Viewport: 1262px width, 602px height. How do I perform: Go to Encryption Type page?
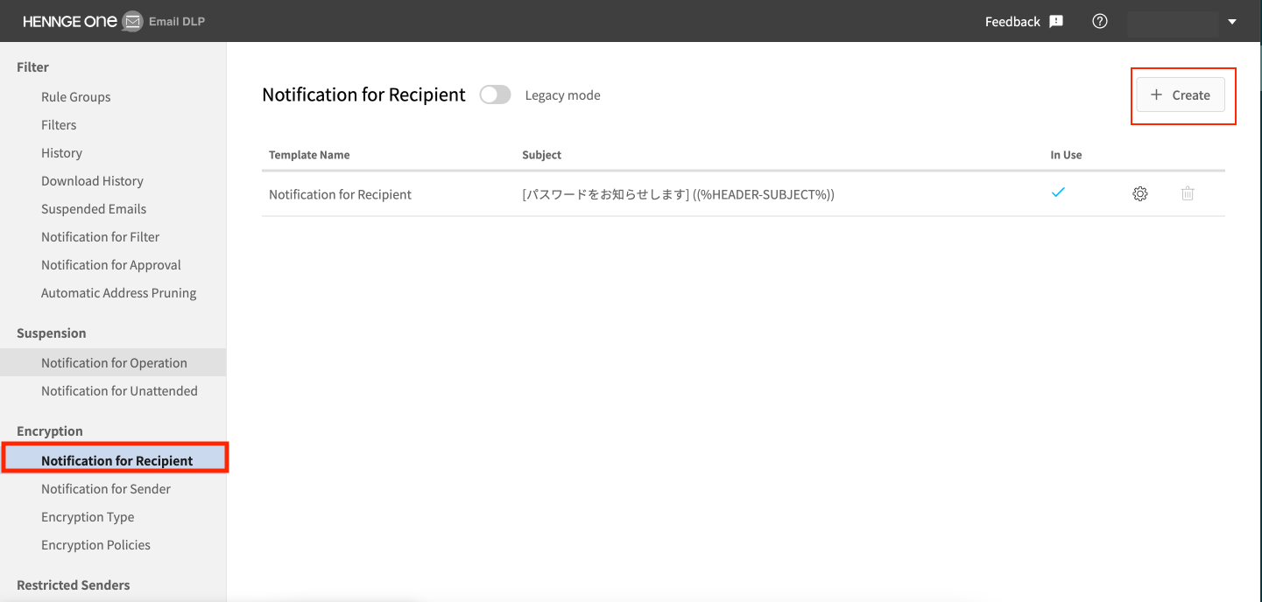pyautogui.click(x=88, y=517)
